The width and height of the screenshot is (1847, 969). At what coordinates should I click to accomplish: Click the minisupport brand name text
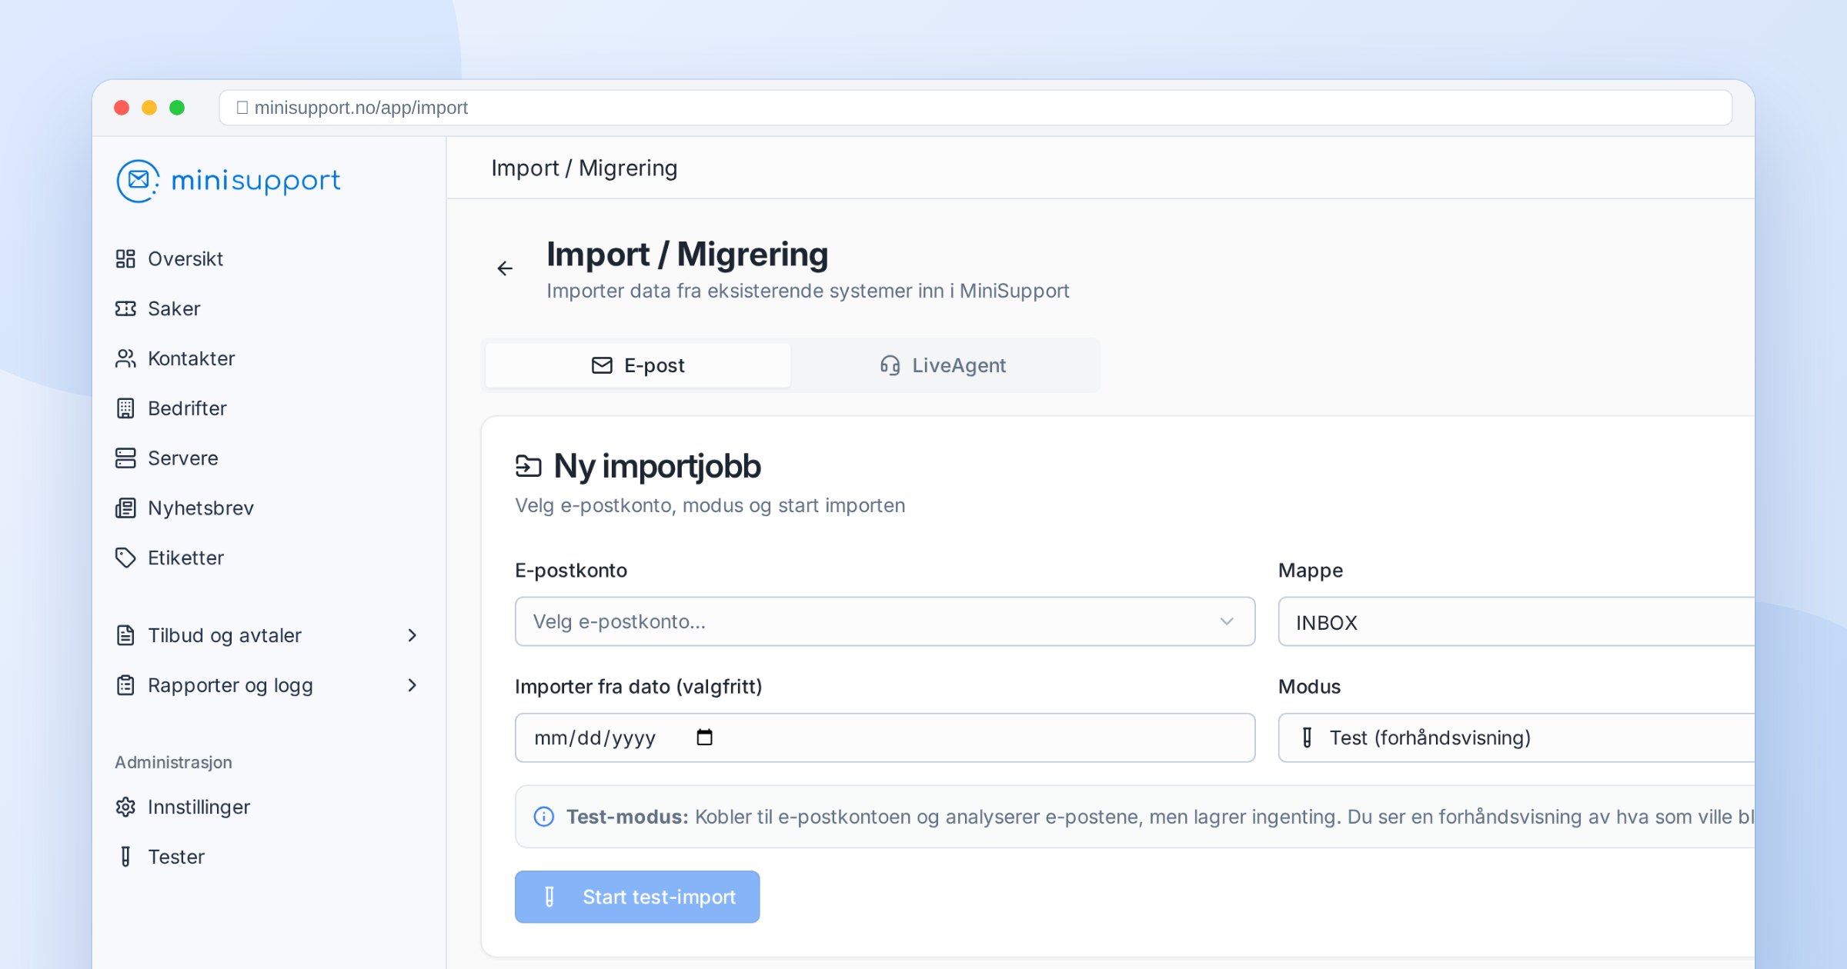tap(256, 181)
